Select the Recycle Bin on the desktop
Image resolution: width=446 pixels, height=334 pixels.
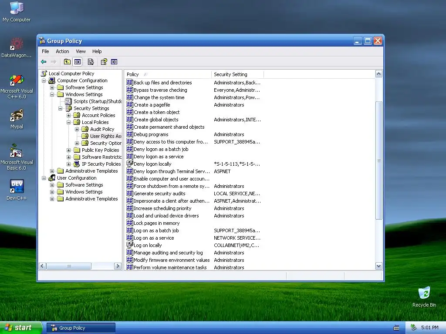(424, 297)
